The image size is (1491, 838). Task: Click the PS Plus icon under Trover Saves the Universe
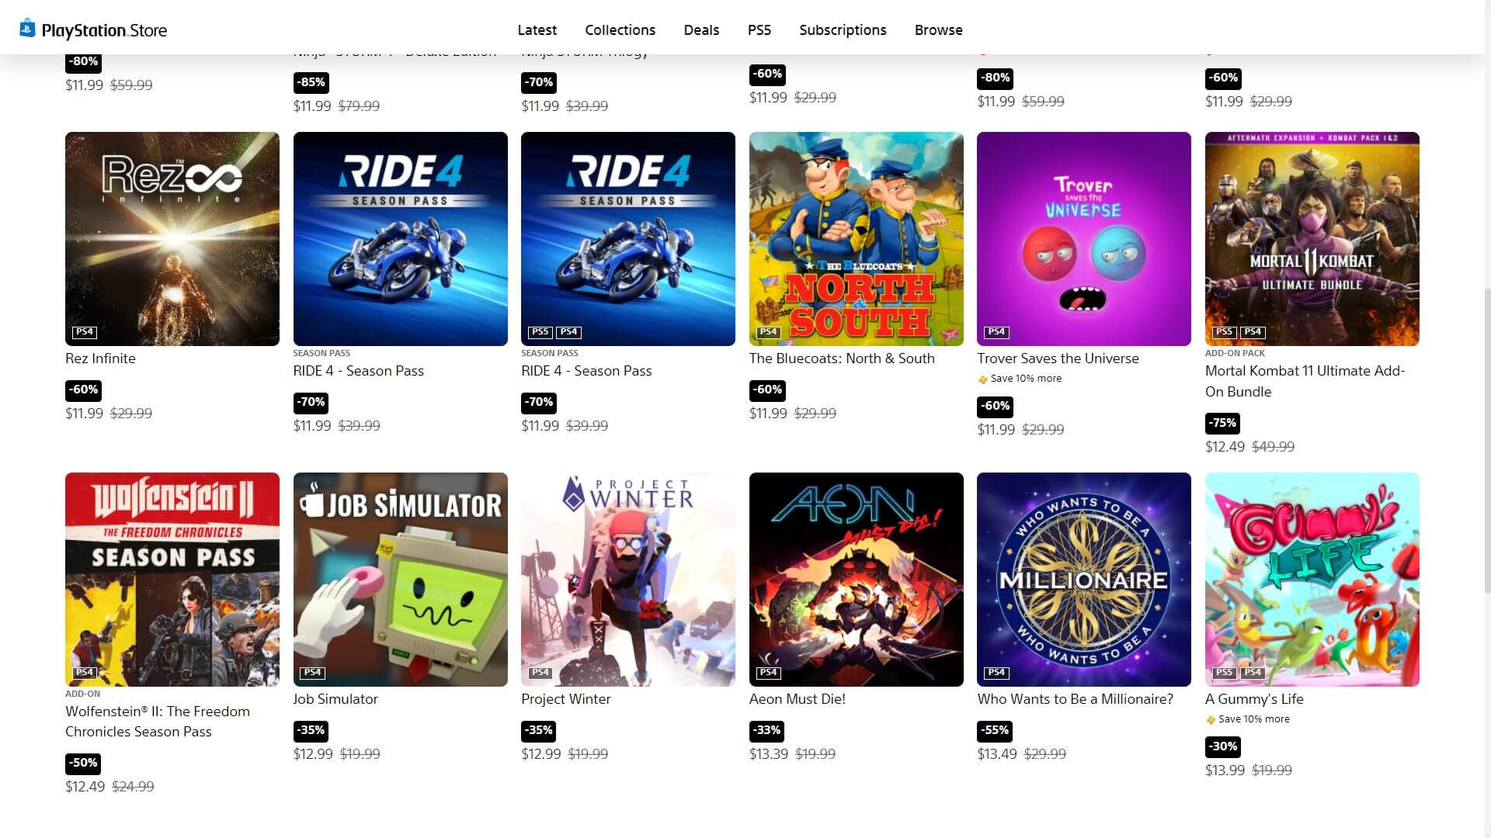(x=982, y=379)
